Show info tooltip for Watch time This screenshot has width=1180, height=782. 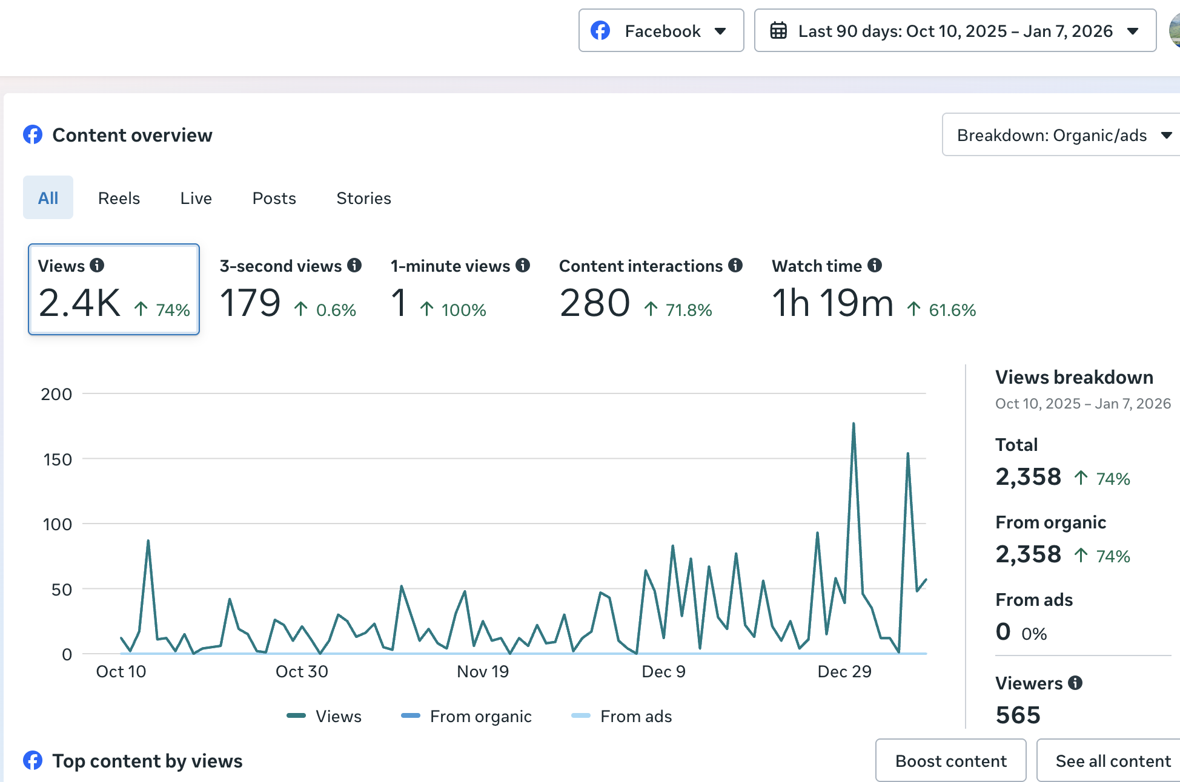pos(875,265)
